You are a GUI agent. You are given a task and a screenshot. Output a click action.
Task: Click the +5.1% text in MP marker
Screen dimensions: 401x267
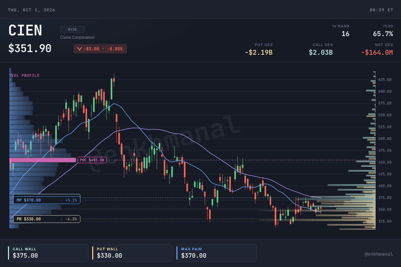tap(72, 200)
